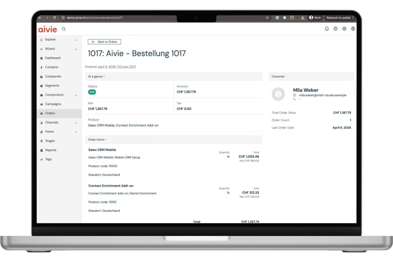
Task: Click the help question mark icon
Action: pyautogui.click(x=335, y=29)
